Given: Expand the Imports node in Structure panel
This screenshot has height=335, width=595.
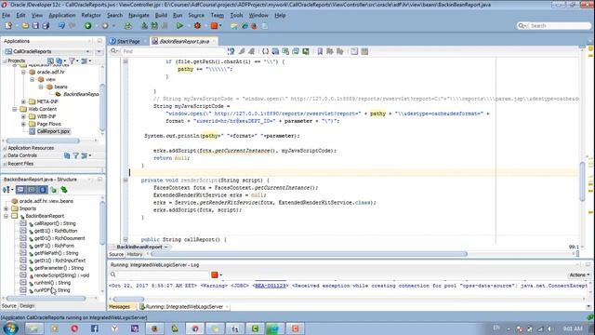Looking at the screenshot, I should tap(7, 208).
